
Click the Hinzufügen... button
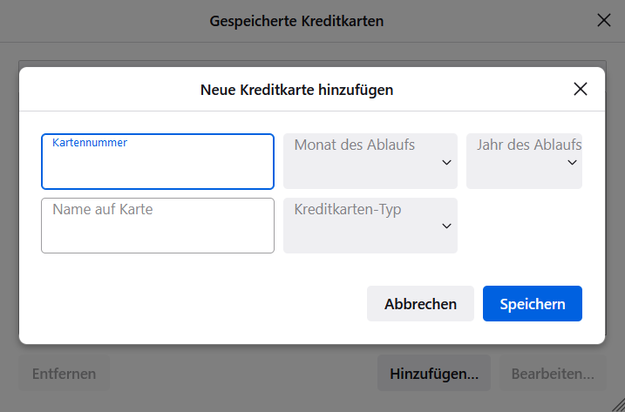point(433,374)
